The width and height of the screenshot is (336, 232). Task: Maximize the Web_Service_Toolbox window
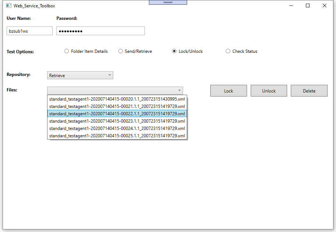308,6
